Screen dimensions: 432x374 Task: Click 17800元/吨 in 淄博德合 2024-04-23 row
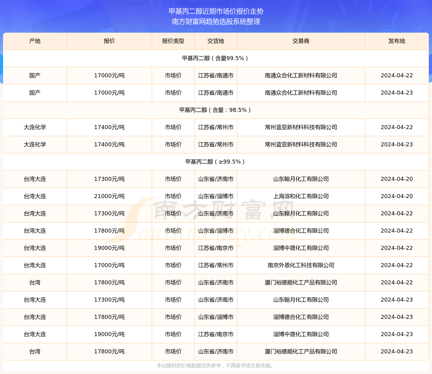[x=109, y=317]
